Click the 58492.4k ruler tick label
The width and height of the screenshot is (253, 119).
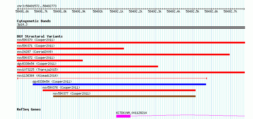[173, 11]
